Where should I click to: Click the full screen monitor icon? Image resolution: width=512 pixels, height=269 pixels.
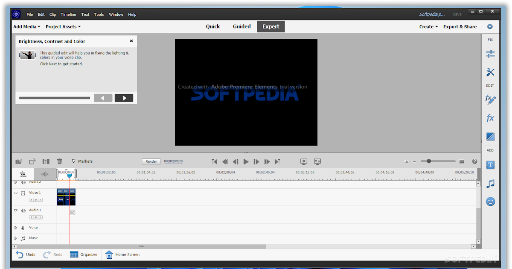pyautogui.click(x=317, y=161)
